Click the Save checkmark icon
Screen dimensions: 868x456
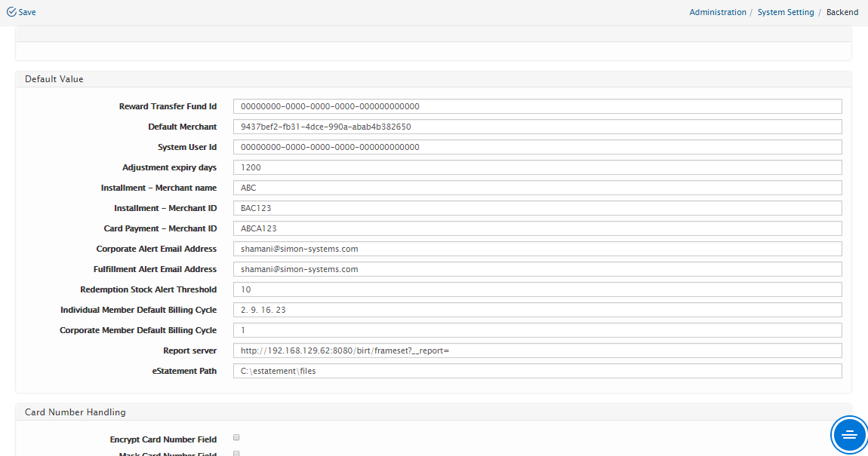(11, 12)
